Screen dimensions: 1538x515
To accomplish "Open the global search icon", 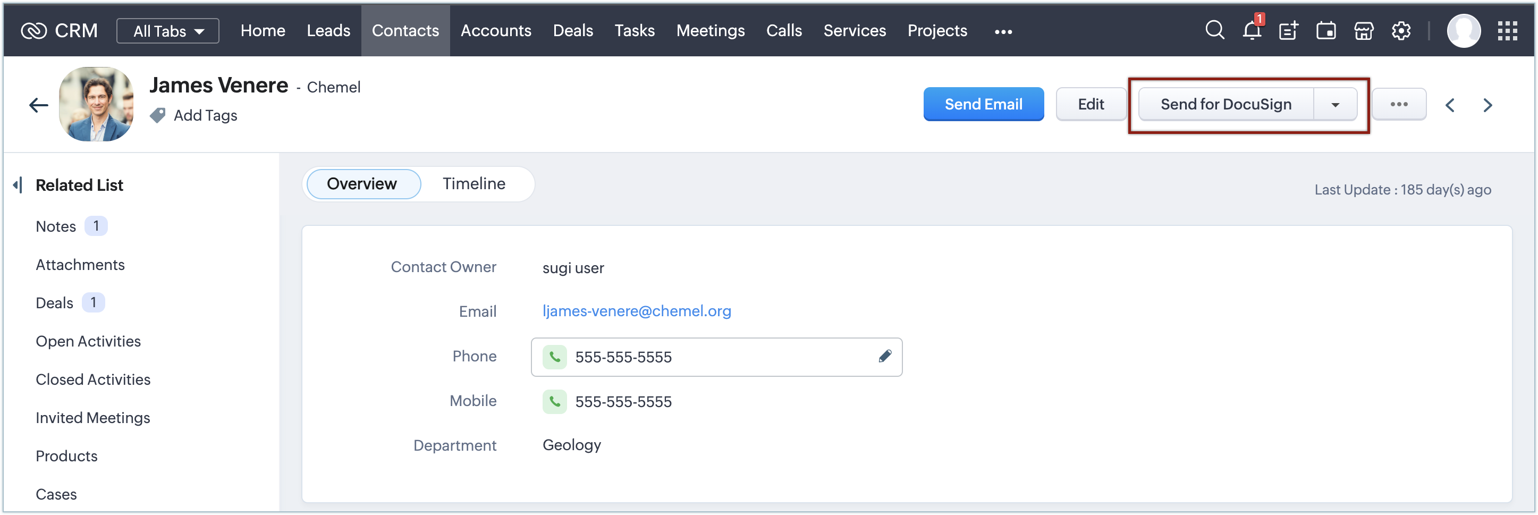I will pos(1214,30).
